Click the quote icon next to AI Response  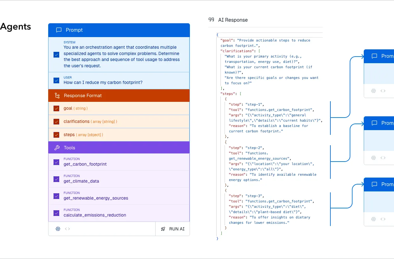[211, 20]
